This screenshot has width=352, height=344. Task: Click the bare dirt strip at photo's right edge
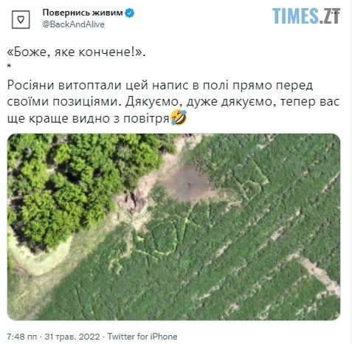coord(321,275)
